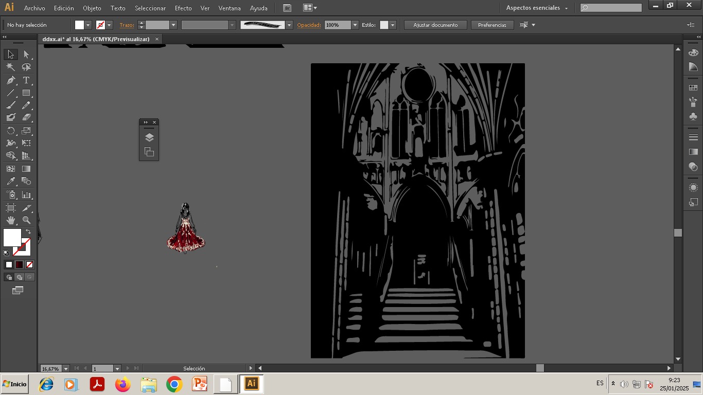This screenshot has width=703, height=395.
Task: Select the Scale tool
Action: [x=26, y=131]
